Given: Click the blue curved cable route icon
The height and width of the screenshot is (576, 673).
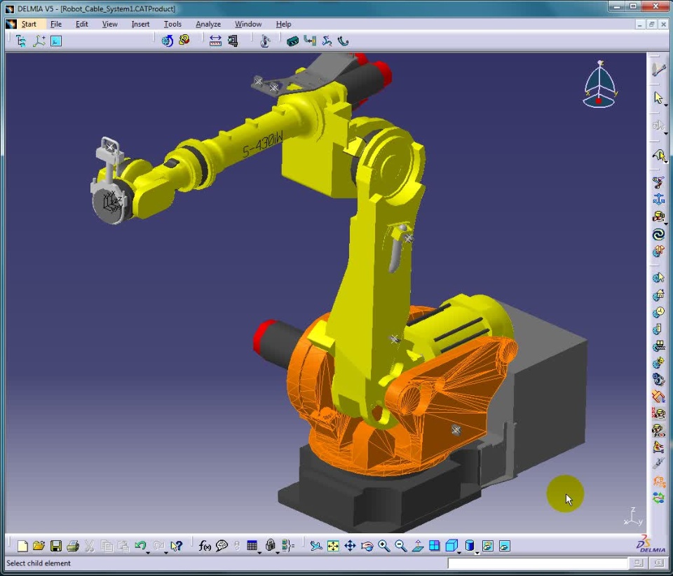Looking at the screenshot, I should point(327,41).
